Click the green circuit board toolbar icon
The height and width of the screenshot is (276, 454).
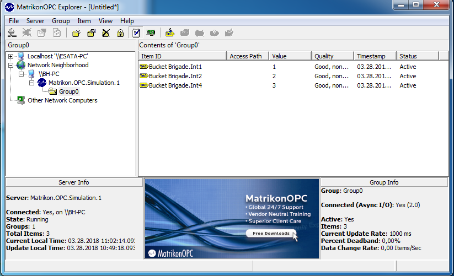(151, 33)
